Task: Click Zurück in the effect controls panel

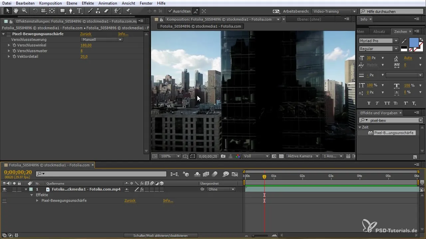Action: coord(86,34)
